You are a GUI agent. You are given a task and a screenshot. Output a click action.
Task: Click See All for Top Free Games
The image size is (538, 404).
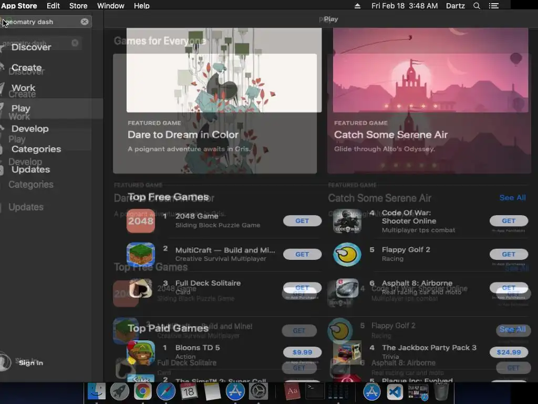(512, 198)
